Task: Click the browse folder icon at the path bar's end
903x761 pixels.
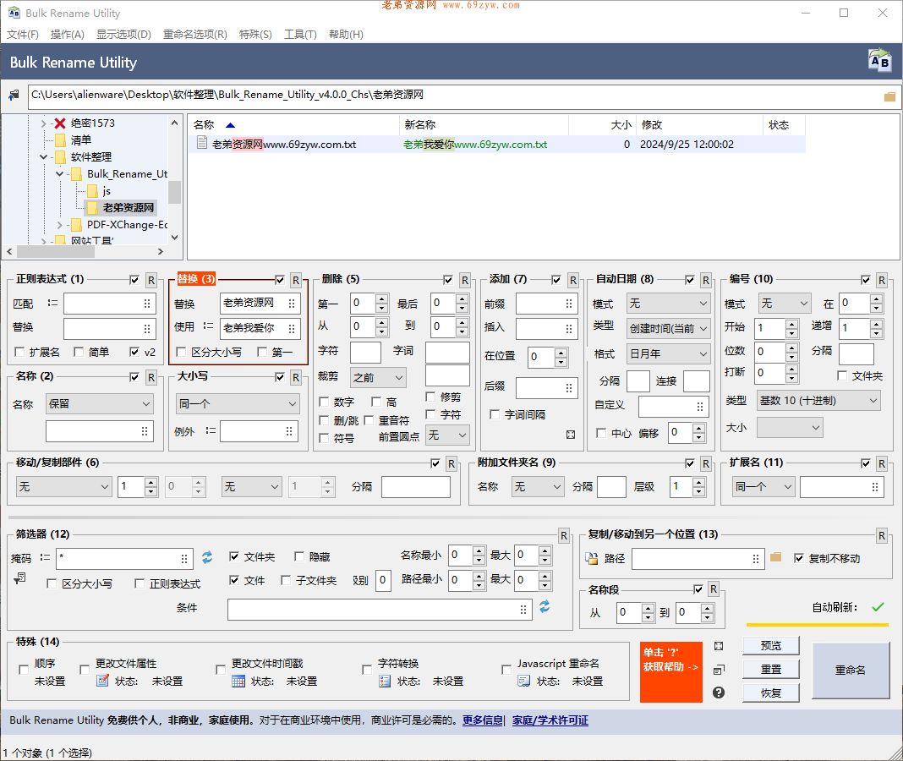Action: [889, 96]
